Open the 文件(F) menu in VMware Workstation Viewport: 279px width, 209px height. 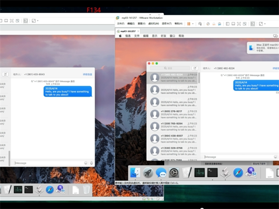coord(120,23)
